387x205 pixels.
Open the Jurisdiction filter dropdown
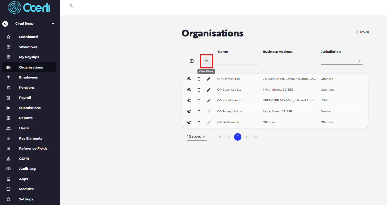pos(341,61)
